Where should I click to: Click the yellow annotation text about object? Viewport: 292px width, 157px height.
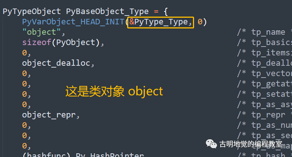coord(114,91)
